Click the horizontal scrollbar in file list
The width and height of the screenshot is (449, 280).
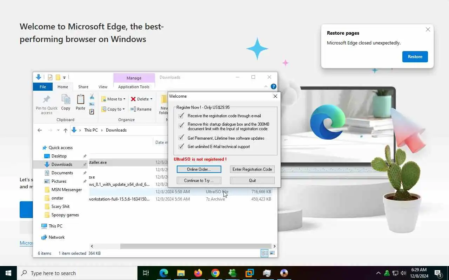click(x=196, y=246)
